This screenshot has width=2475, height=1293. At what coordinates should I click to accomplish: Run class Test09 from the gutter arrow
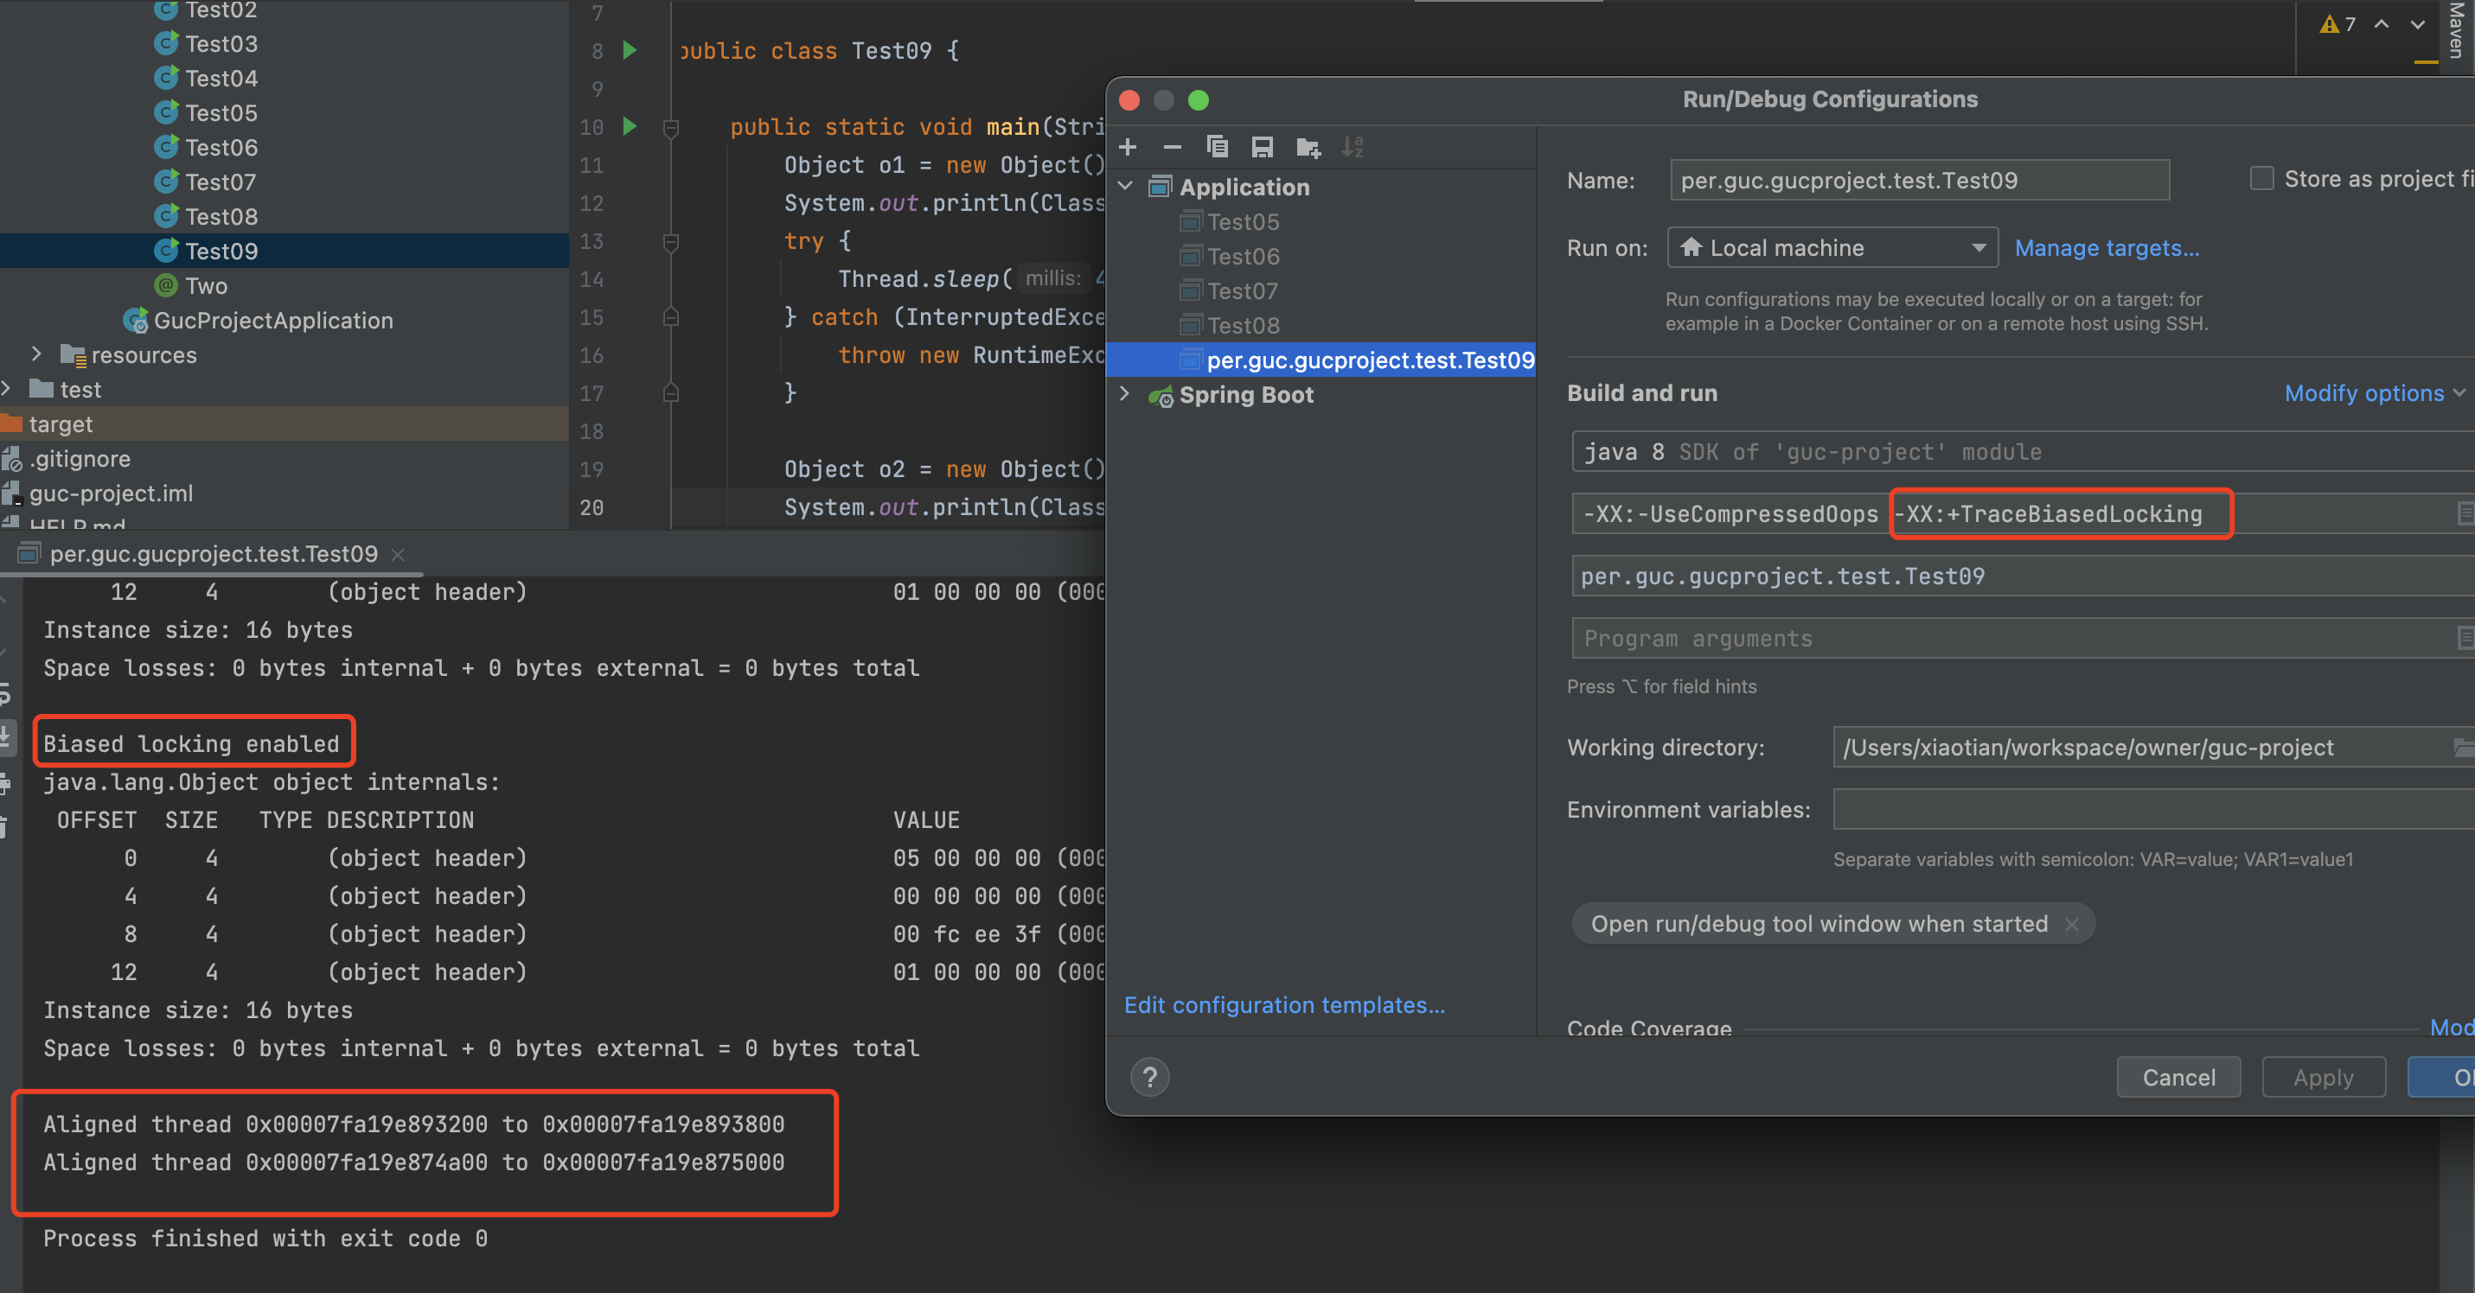(x=630, y=50)
